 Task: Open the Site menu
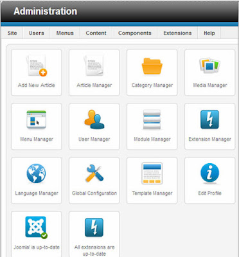click(12, 33)
